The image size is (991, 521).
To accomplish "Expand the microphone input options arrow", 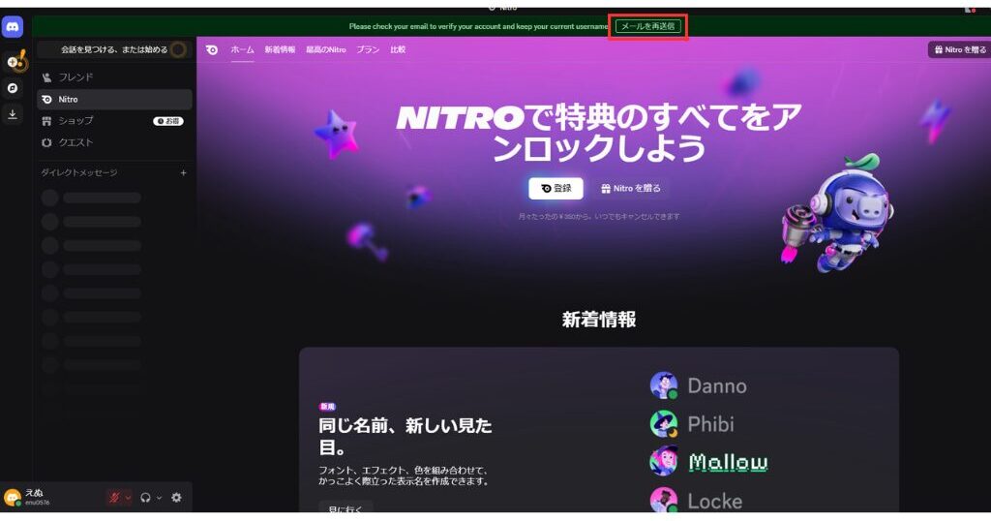I will pyautogui.click(x=128, y=498).
